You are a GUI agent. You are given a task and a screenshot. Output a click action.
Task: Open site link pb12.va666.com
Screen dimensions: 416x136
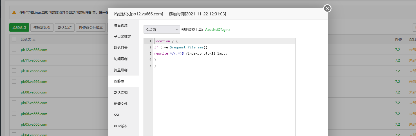(x=34, y=50)
